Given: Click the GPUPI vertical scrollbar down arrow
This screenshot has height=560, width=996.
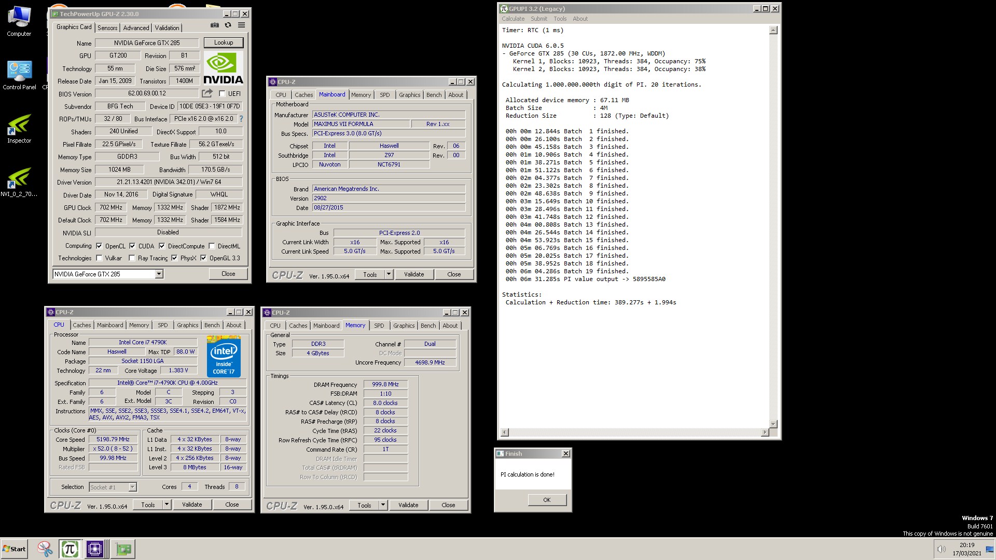Looking at the screenshot, I should (x=773, y=424).
